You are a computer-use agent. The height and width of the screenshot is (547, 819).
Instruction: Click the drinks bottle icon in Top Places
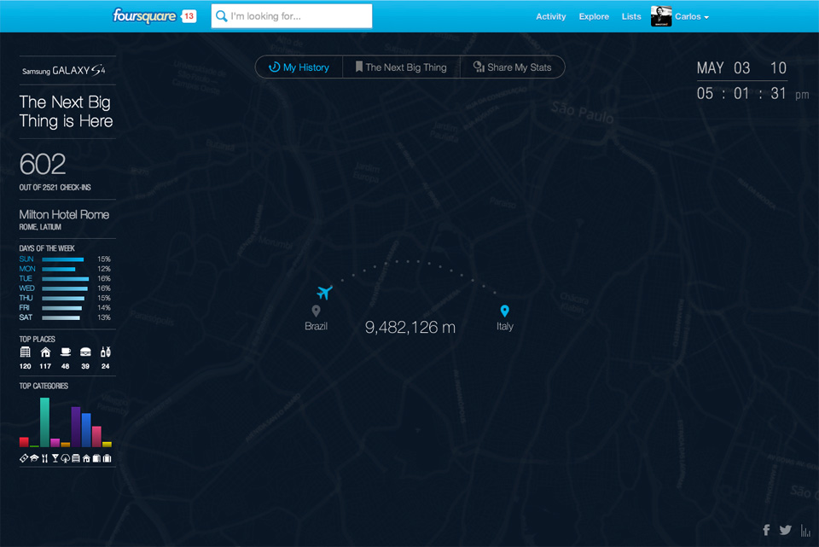[106, 352]
